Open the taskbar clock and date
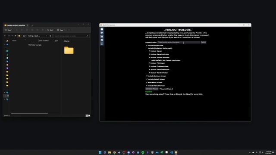276x155 pixels. pos(269,152)
